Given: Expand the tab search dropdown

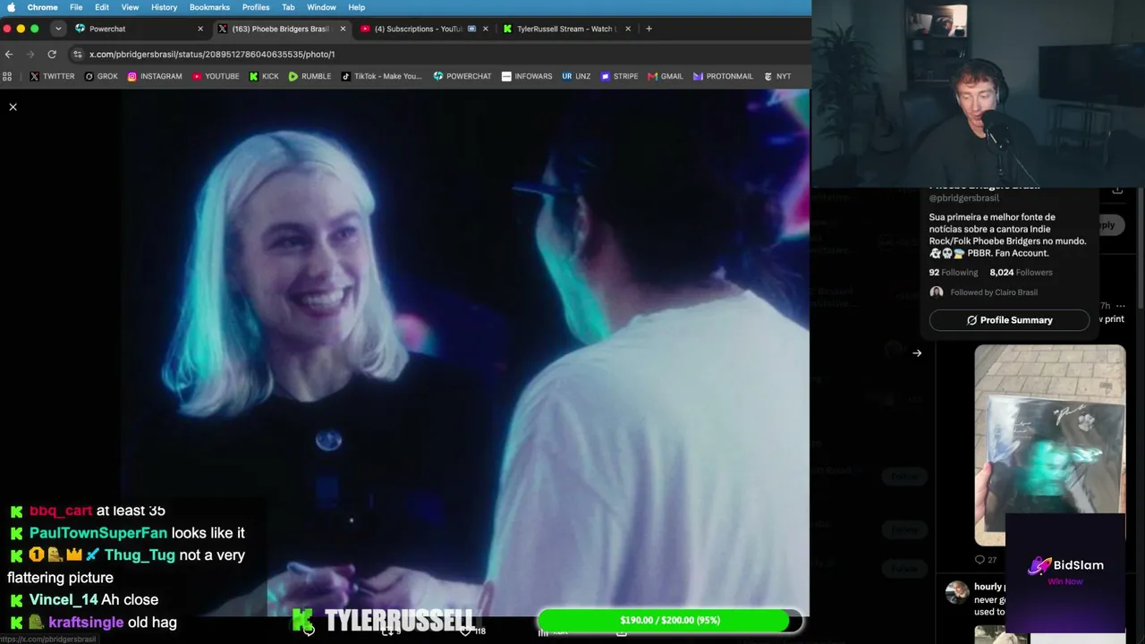Looking at the screenshot, I should pos(58,29).
